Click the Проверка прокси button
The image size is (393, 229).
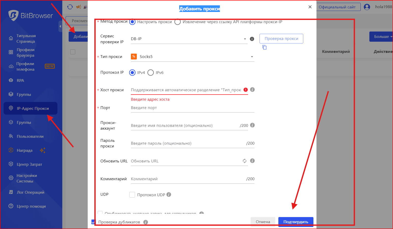pos(281,39)
